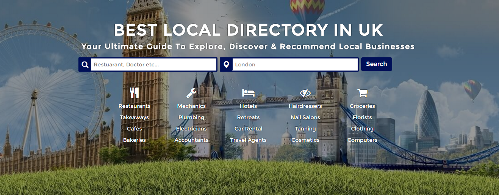
Task: Open the Takeaways category
Action: tap(135, 117)
